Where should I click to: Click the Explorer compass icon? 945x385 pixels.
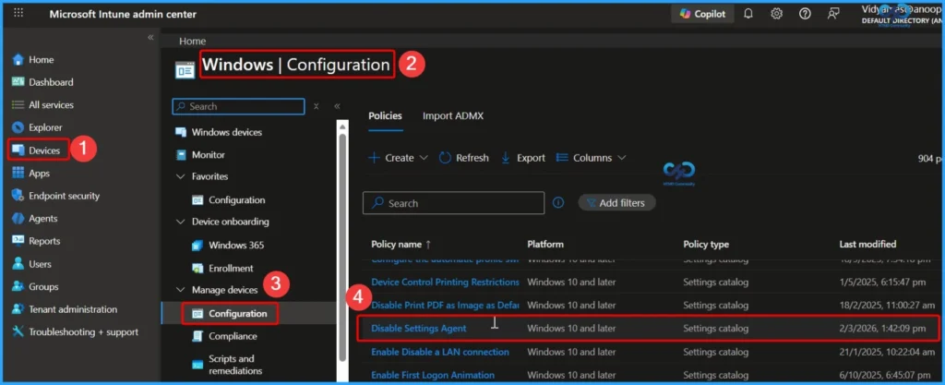tap(18, 127)
